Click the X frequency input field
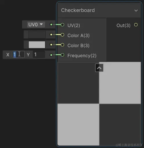144x148 pixels. point(18,54)
